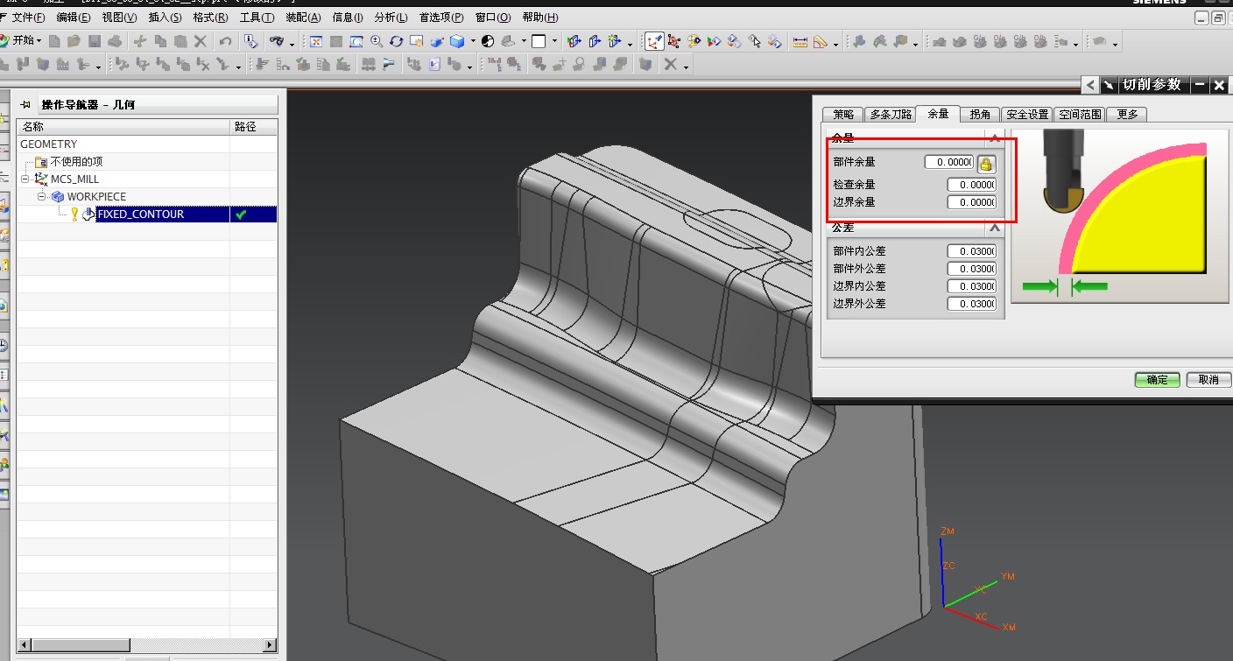Switch to the 更多 tab
This screenshot has height=661, width=1233.
(1126, 114)
